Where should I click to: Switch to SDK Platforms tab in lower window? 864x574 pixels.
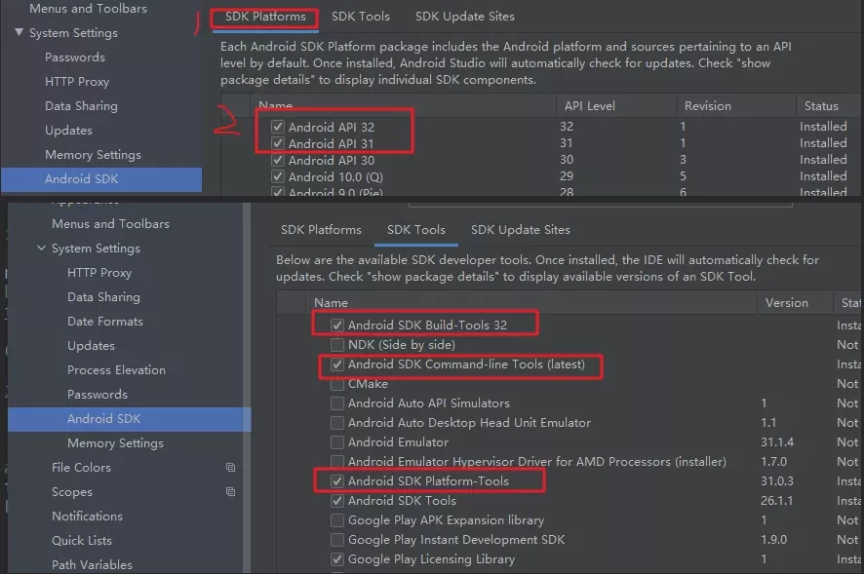click(x=321, y=230)
